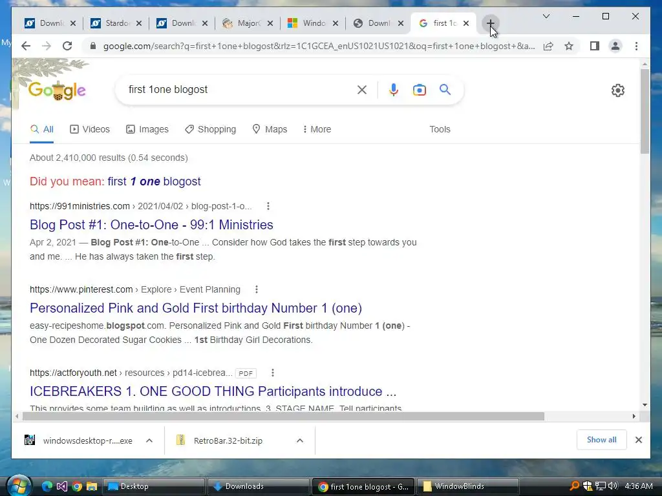Viewport: 662px width, 496px height.
Task: Open Google quick settings gear
Action: pyautogui.click(x=617, y=90)
